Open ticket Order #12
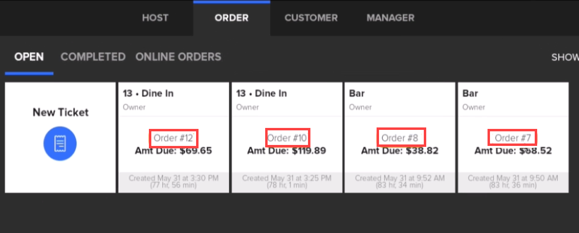Screen dimensions: 579x233 coord(174,138)
